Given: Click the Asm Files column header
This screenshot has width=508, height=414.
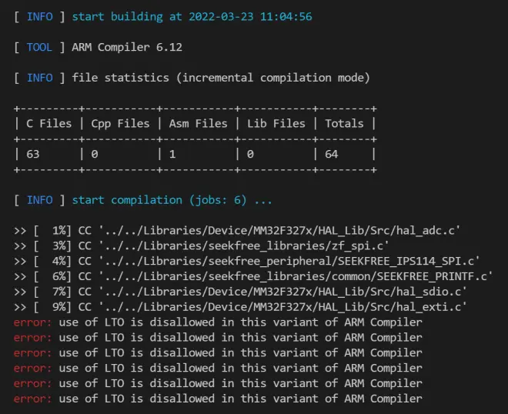Looking at the screenshot, I should point(198,123).
